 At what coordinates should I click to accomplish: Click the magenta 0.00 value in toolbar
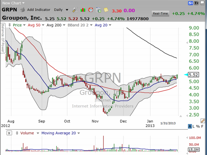pyautogui.click(x=129, y=10)
